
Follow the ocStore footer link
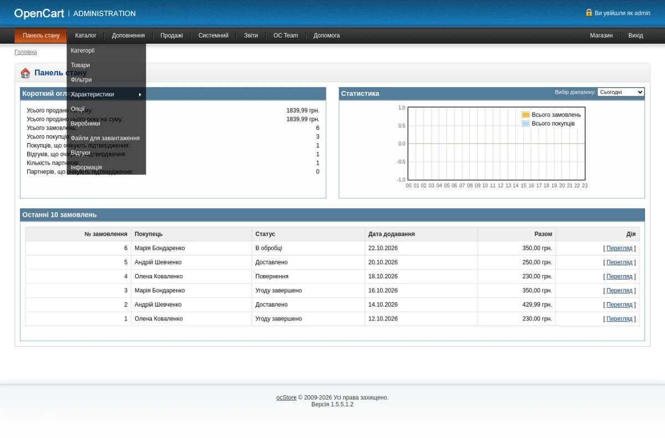[287, 398]
